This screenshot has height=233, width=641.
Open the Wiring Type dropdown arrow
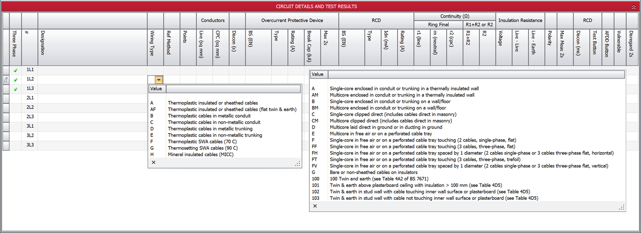point(159,80)
